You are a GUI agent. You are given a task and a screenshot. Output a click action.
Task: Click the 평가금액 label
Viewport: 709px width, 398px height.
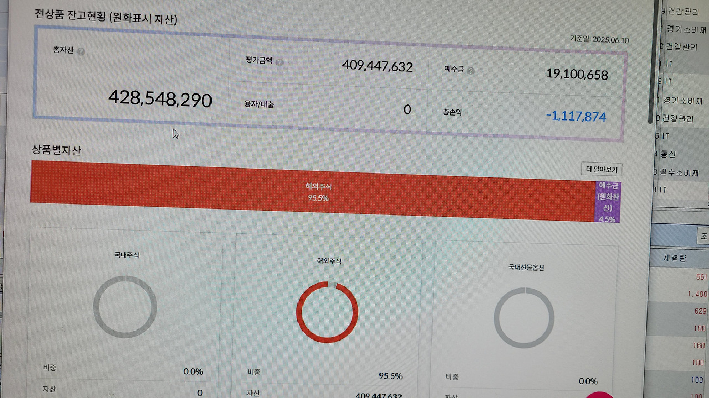[259, 60]
